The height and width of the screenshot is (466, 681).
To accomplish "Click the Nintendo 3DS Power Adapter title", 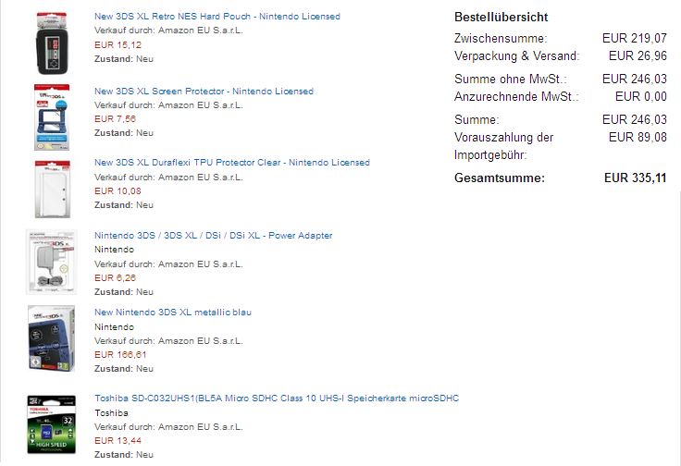I will [x=213, y=236].
